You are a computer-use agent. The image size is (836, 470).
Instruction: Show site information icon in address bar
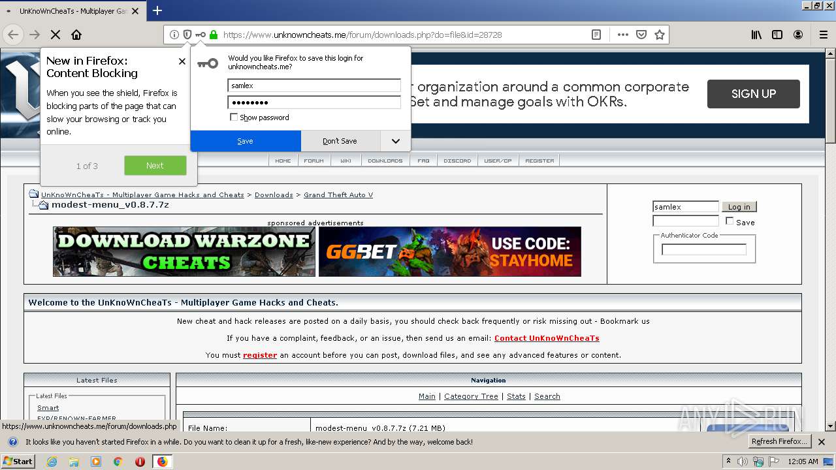(174, 35)
